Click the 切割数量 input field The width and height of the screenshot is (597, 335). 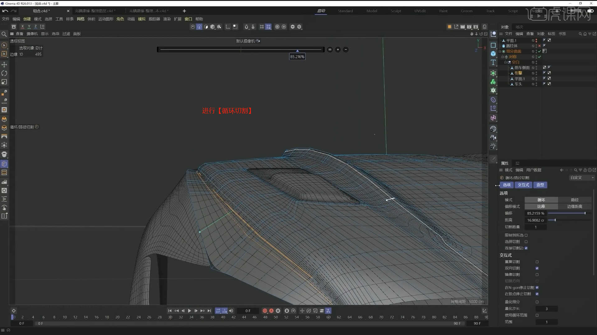coord(535,227)
